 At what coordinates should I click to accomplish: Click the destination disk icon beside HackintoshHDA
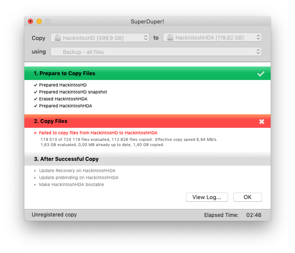(x=170, y=38)
